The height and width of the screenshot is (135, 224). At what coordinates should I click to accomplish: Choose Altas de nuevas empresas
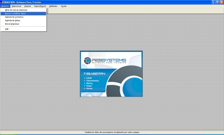(x=23, y=10)
